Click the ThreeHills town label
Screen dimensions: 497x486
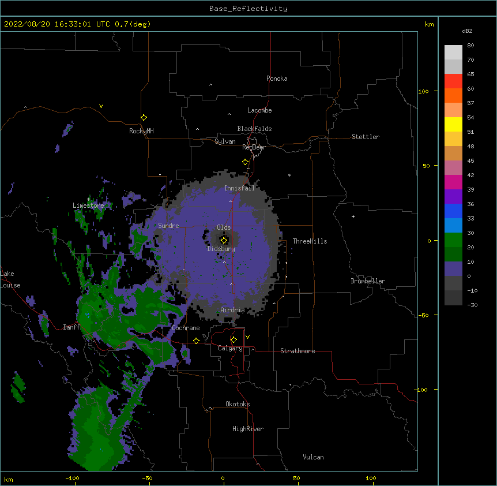310,241
